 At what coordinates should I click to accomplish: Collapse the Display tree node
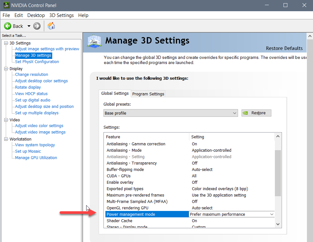[x=6, y=69]
